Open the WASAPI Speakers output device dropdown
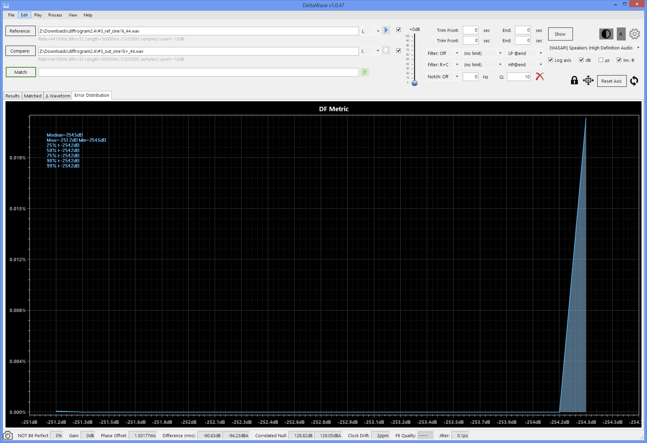The height and width of the screenshot is (443, 647). point(594,48)
